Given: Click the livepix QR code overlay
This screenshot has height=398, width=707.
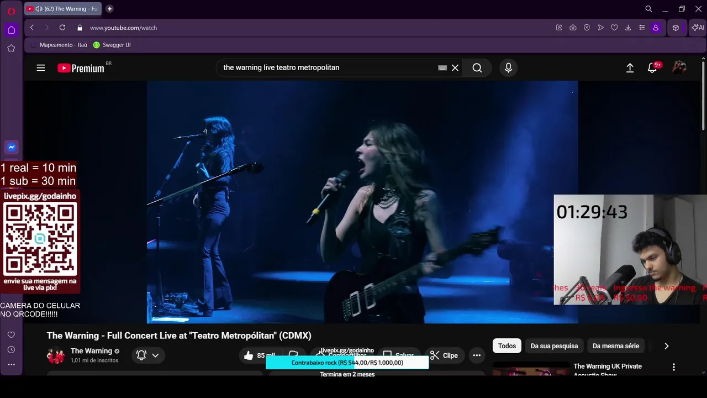Looking at the screenshot, I should [x=40, y=239].
